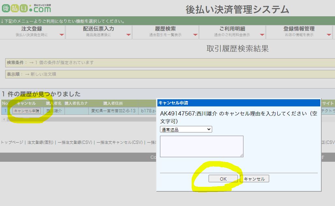Open the 一括注文キャンセル(CSV) footer link
Image resolution: width=335 pixels, height=206 pixels.
click(x=119, y=142)
